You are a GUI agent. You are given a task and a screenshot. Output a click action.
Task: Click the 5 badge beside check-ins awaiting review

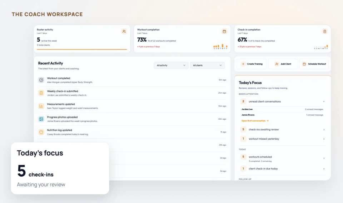pos(243,130)
